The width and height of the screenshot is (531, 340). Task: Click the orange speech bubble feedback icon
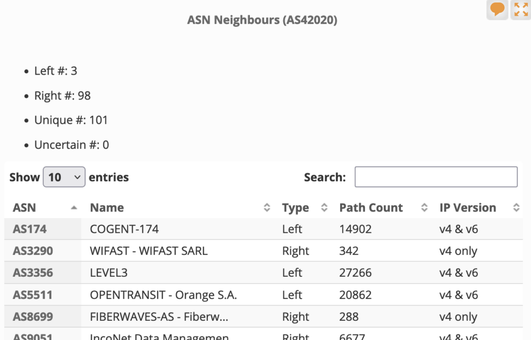497,9
